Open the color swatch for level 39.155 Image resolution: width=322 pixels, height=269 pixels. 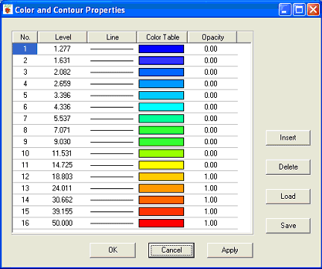(x=161, y=211)
